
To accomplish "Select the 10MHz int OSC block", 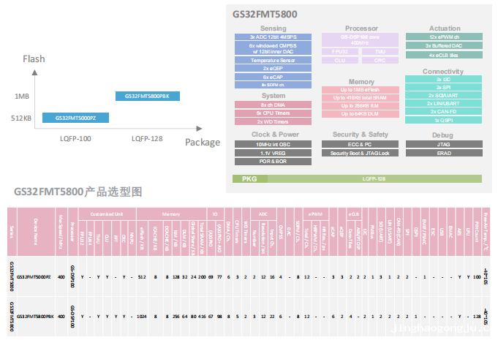I will pyautogui.click(x=273, y=144).
